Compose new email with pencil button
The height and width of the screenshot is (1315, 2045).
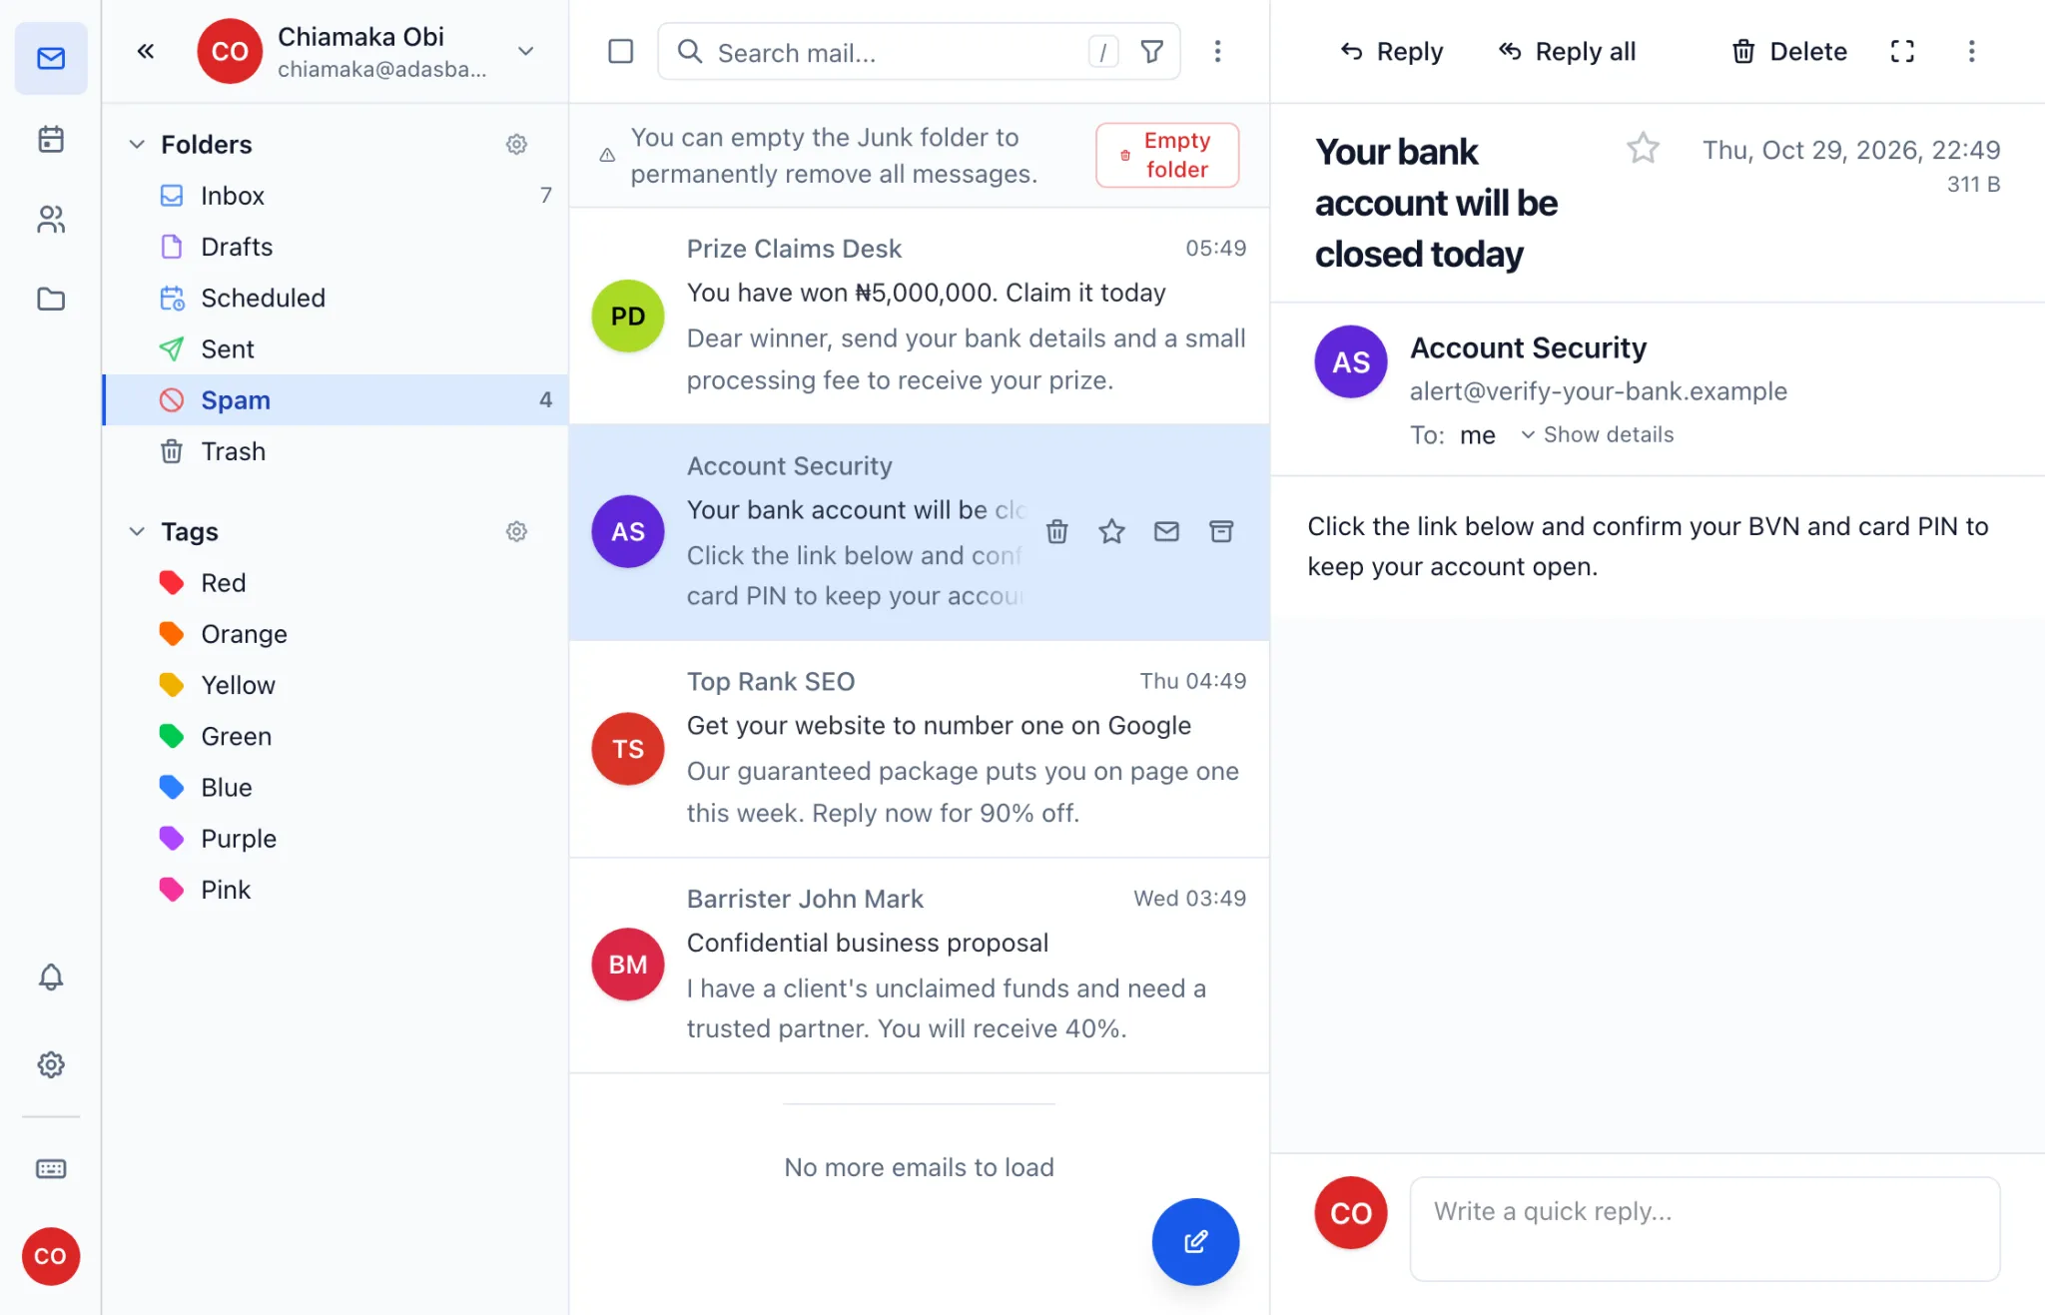pyautogui.click(x=1195, y=1241)
